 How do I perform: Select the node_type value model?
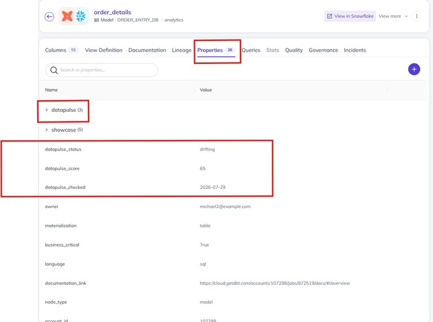(206, 302)
